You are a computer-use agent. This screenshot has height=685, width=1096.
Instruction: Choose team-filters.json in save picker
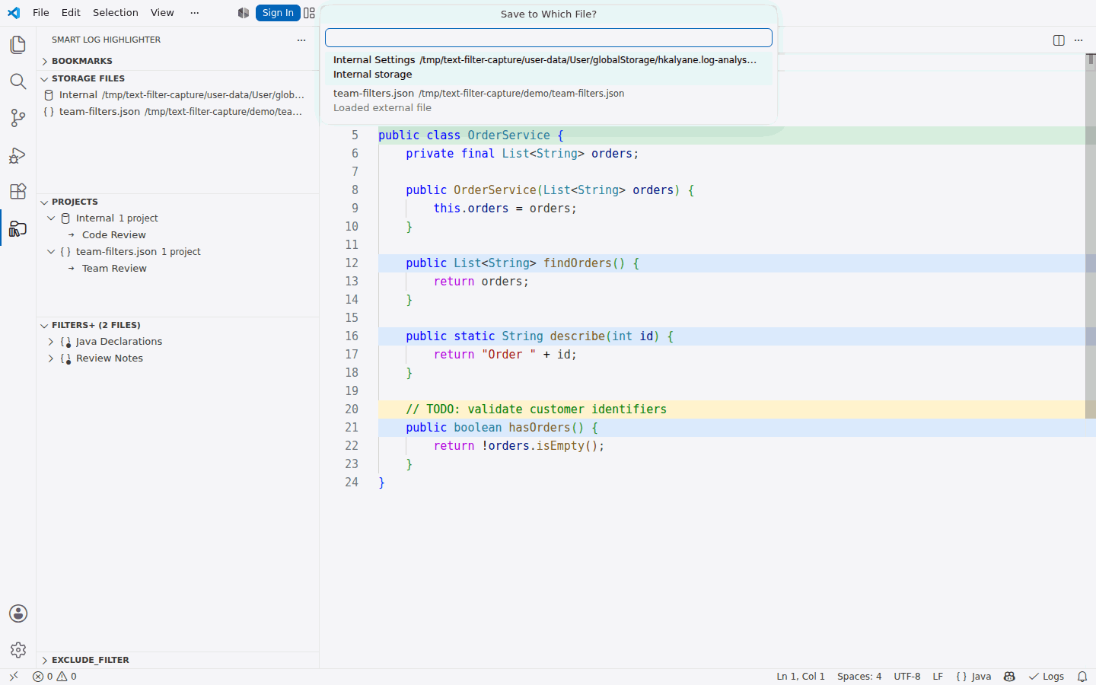tap(549, 100)
